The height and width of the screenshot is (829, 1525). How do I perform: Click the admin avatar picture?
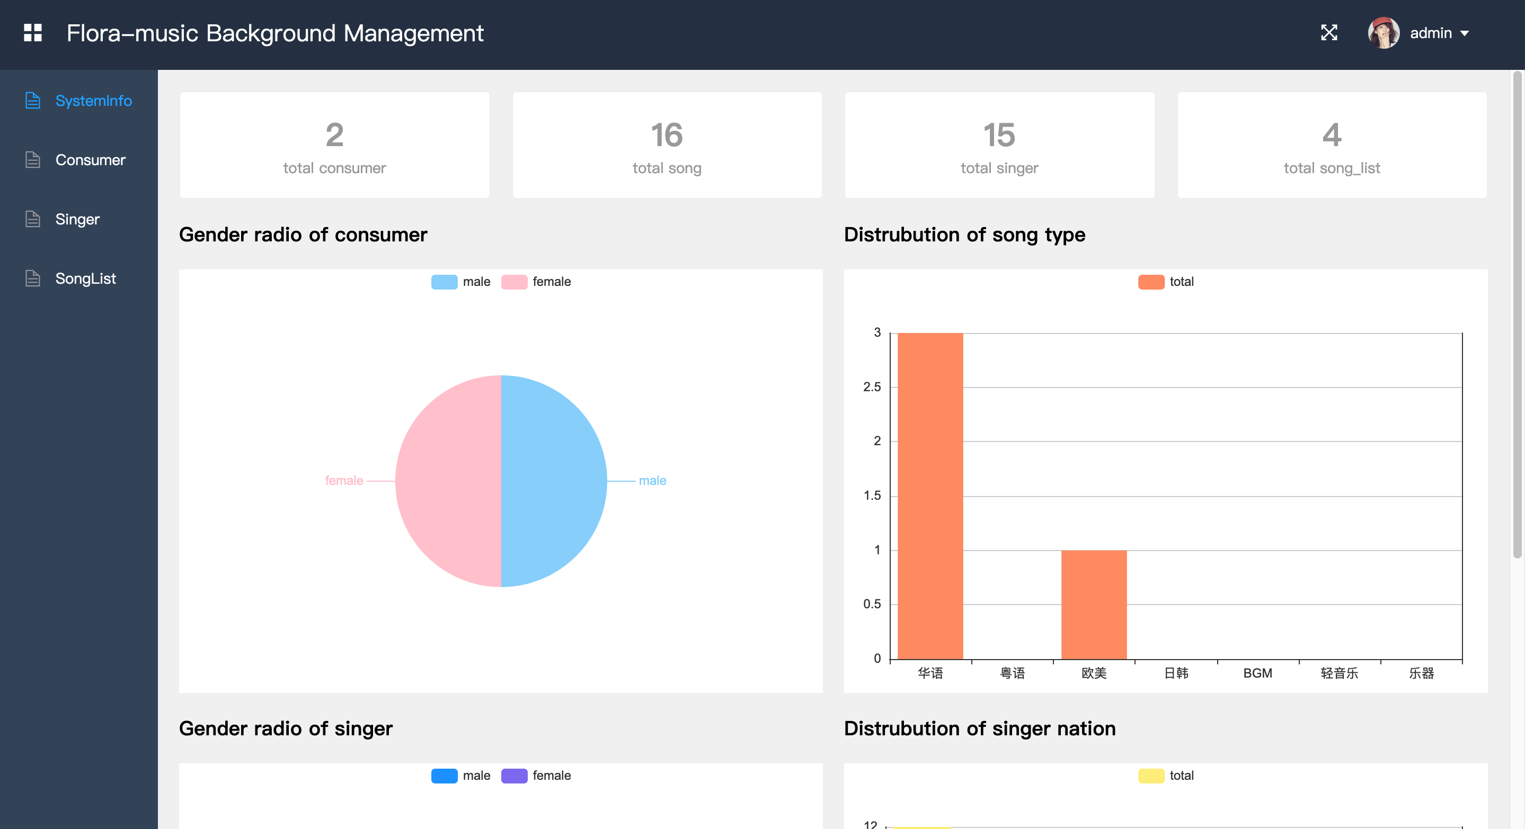click(x=1383, y=32)
